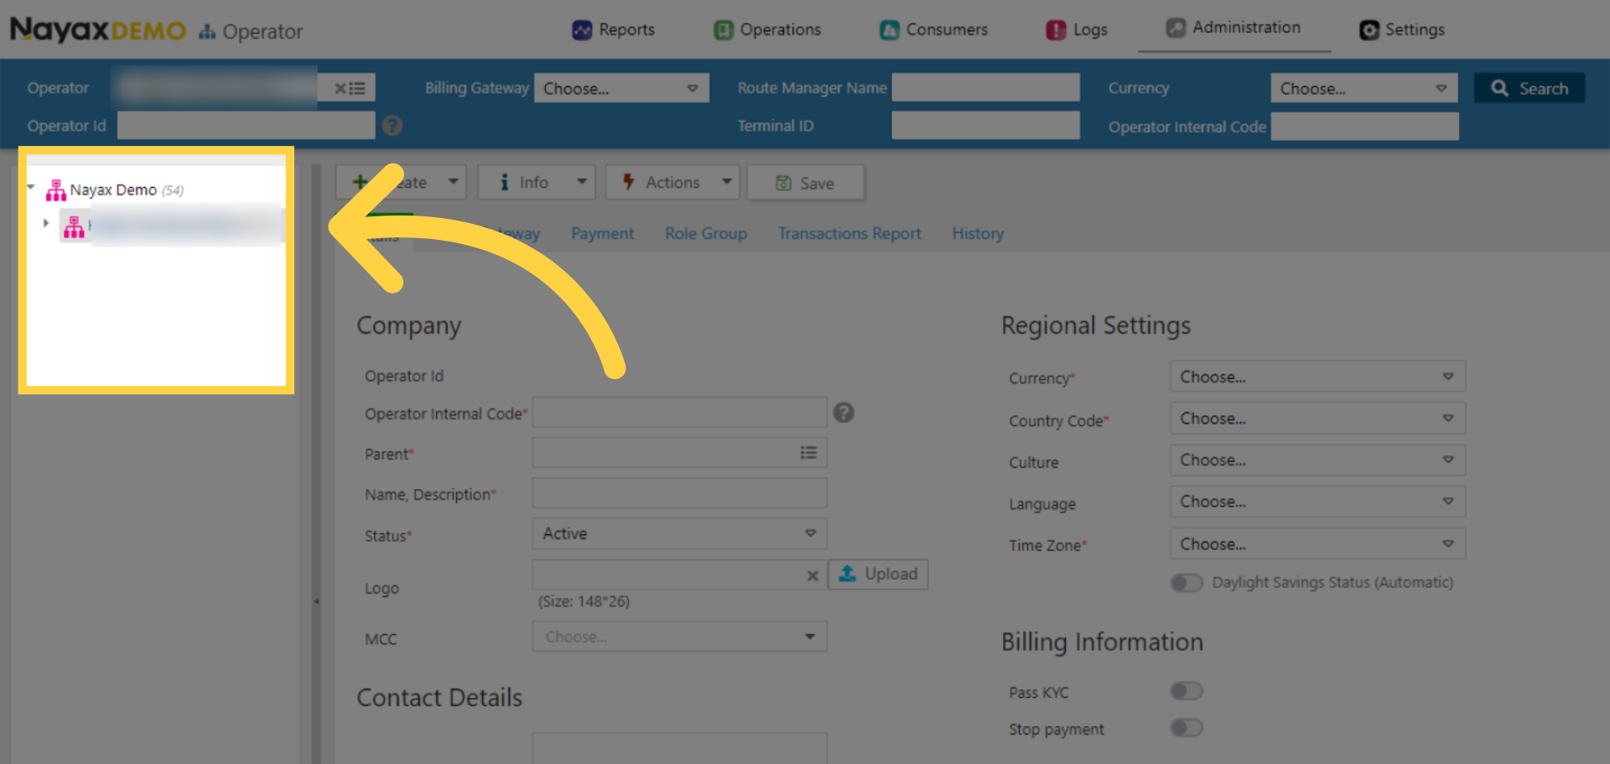Open the Billing Gateway dropdown

(621, 88)
